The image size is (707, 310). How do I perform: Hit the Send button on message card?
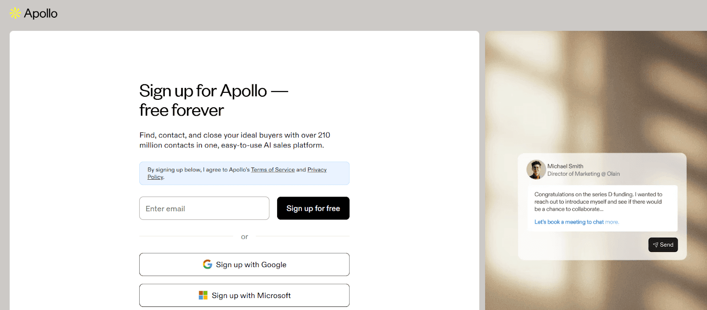click(x=663, y=245)
